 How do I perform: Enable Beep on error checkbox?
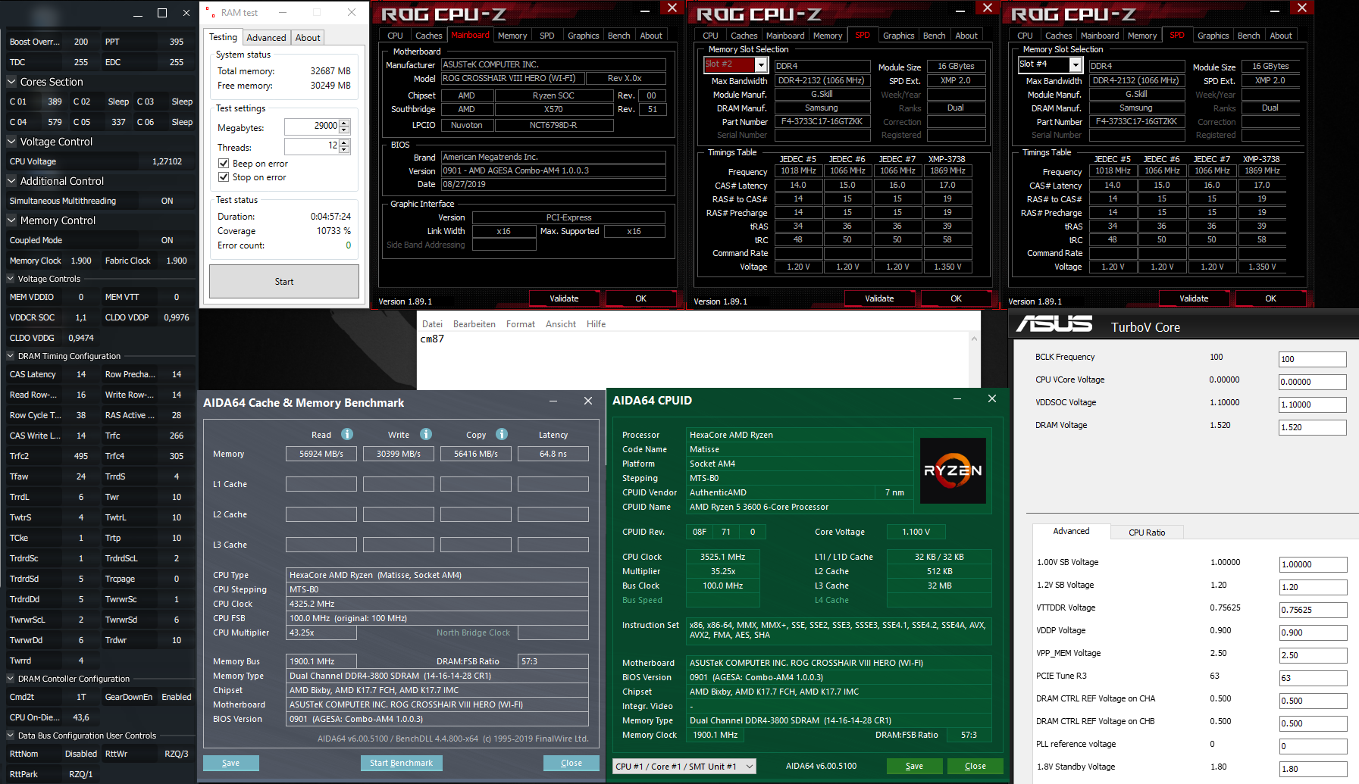224,164
